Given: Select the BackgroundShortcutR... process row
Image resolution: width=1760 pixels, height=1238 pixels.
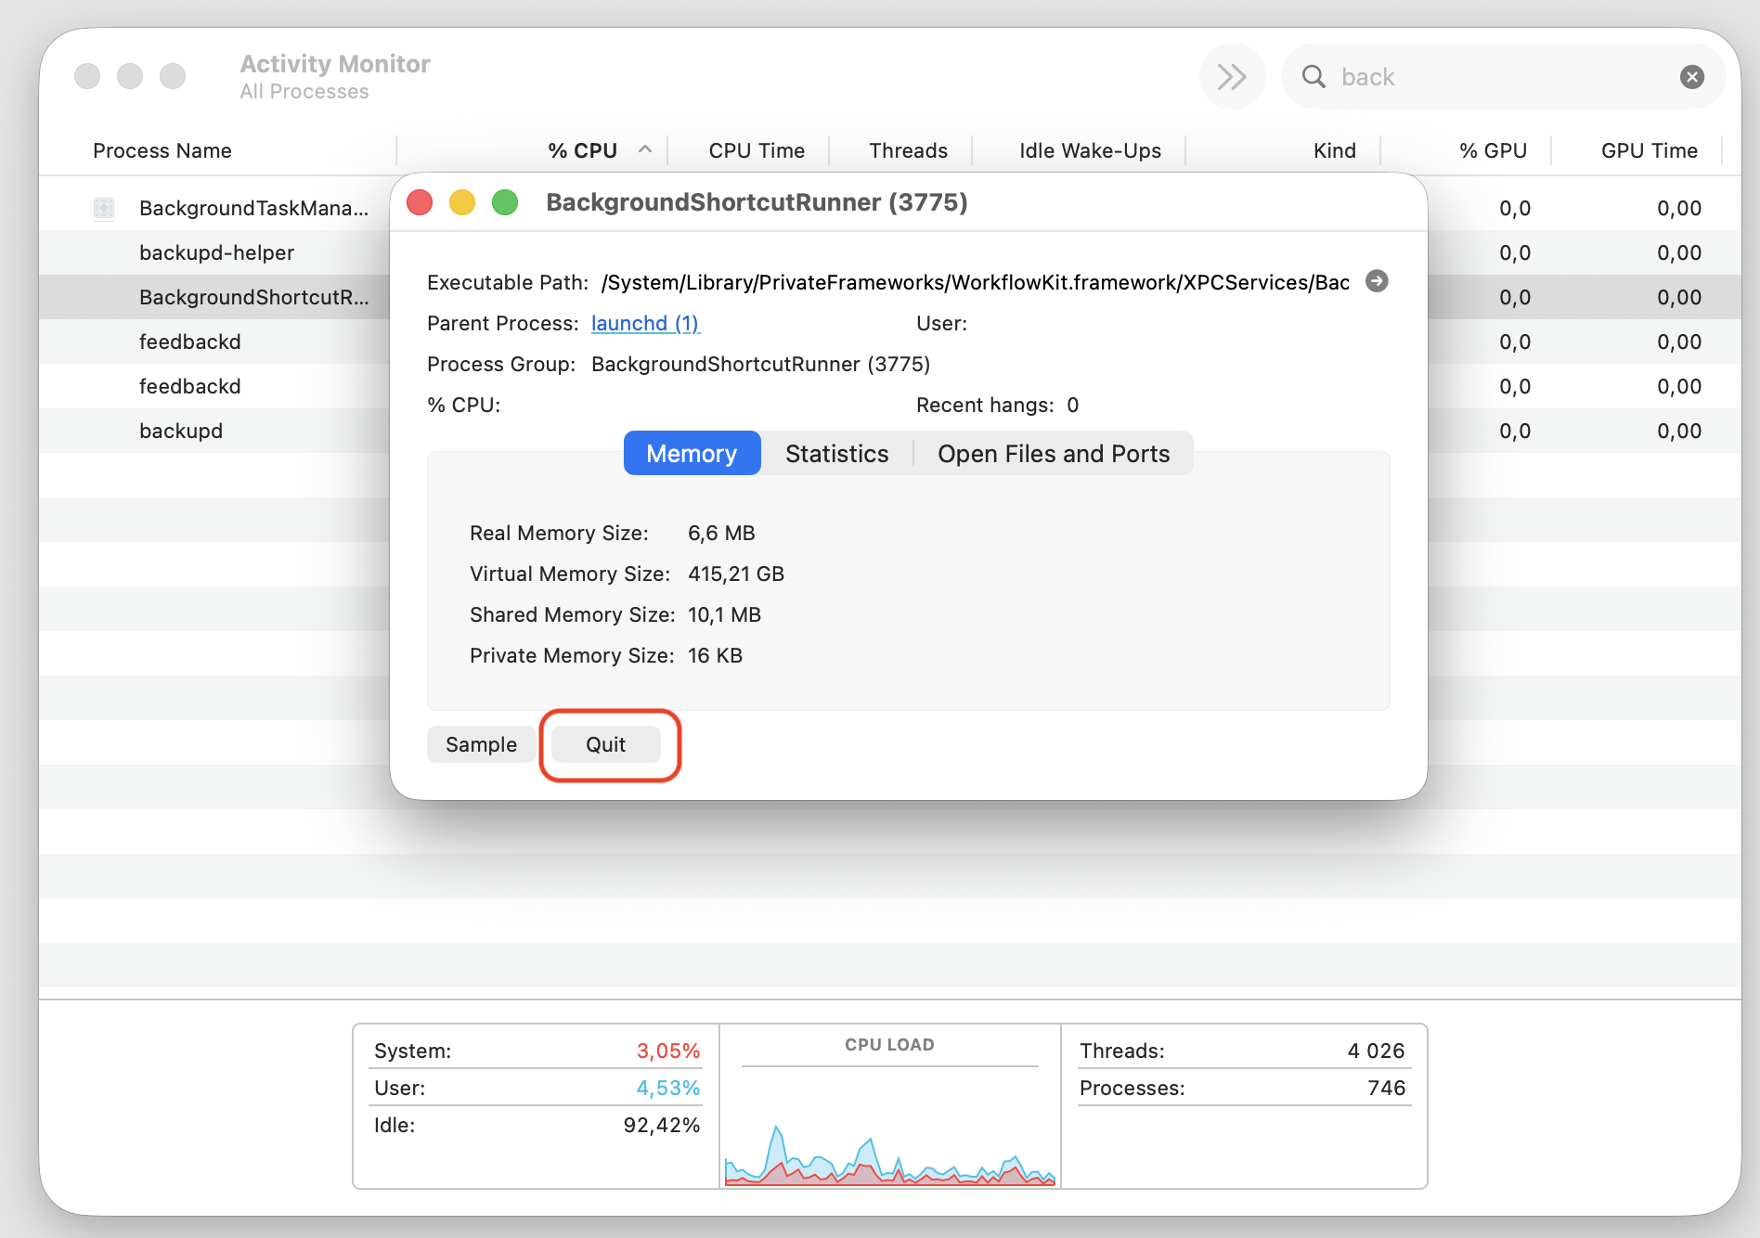Looking at the screenshot, I should point(214,297).
